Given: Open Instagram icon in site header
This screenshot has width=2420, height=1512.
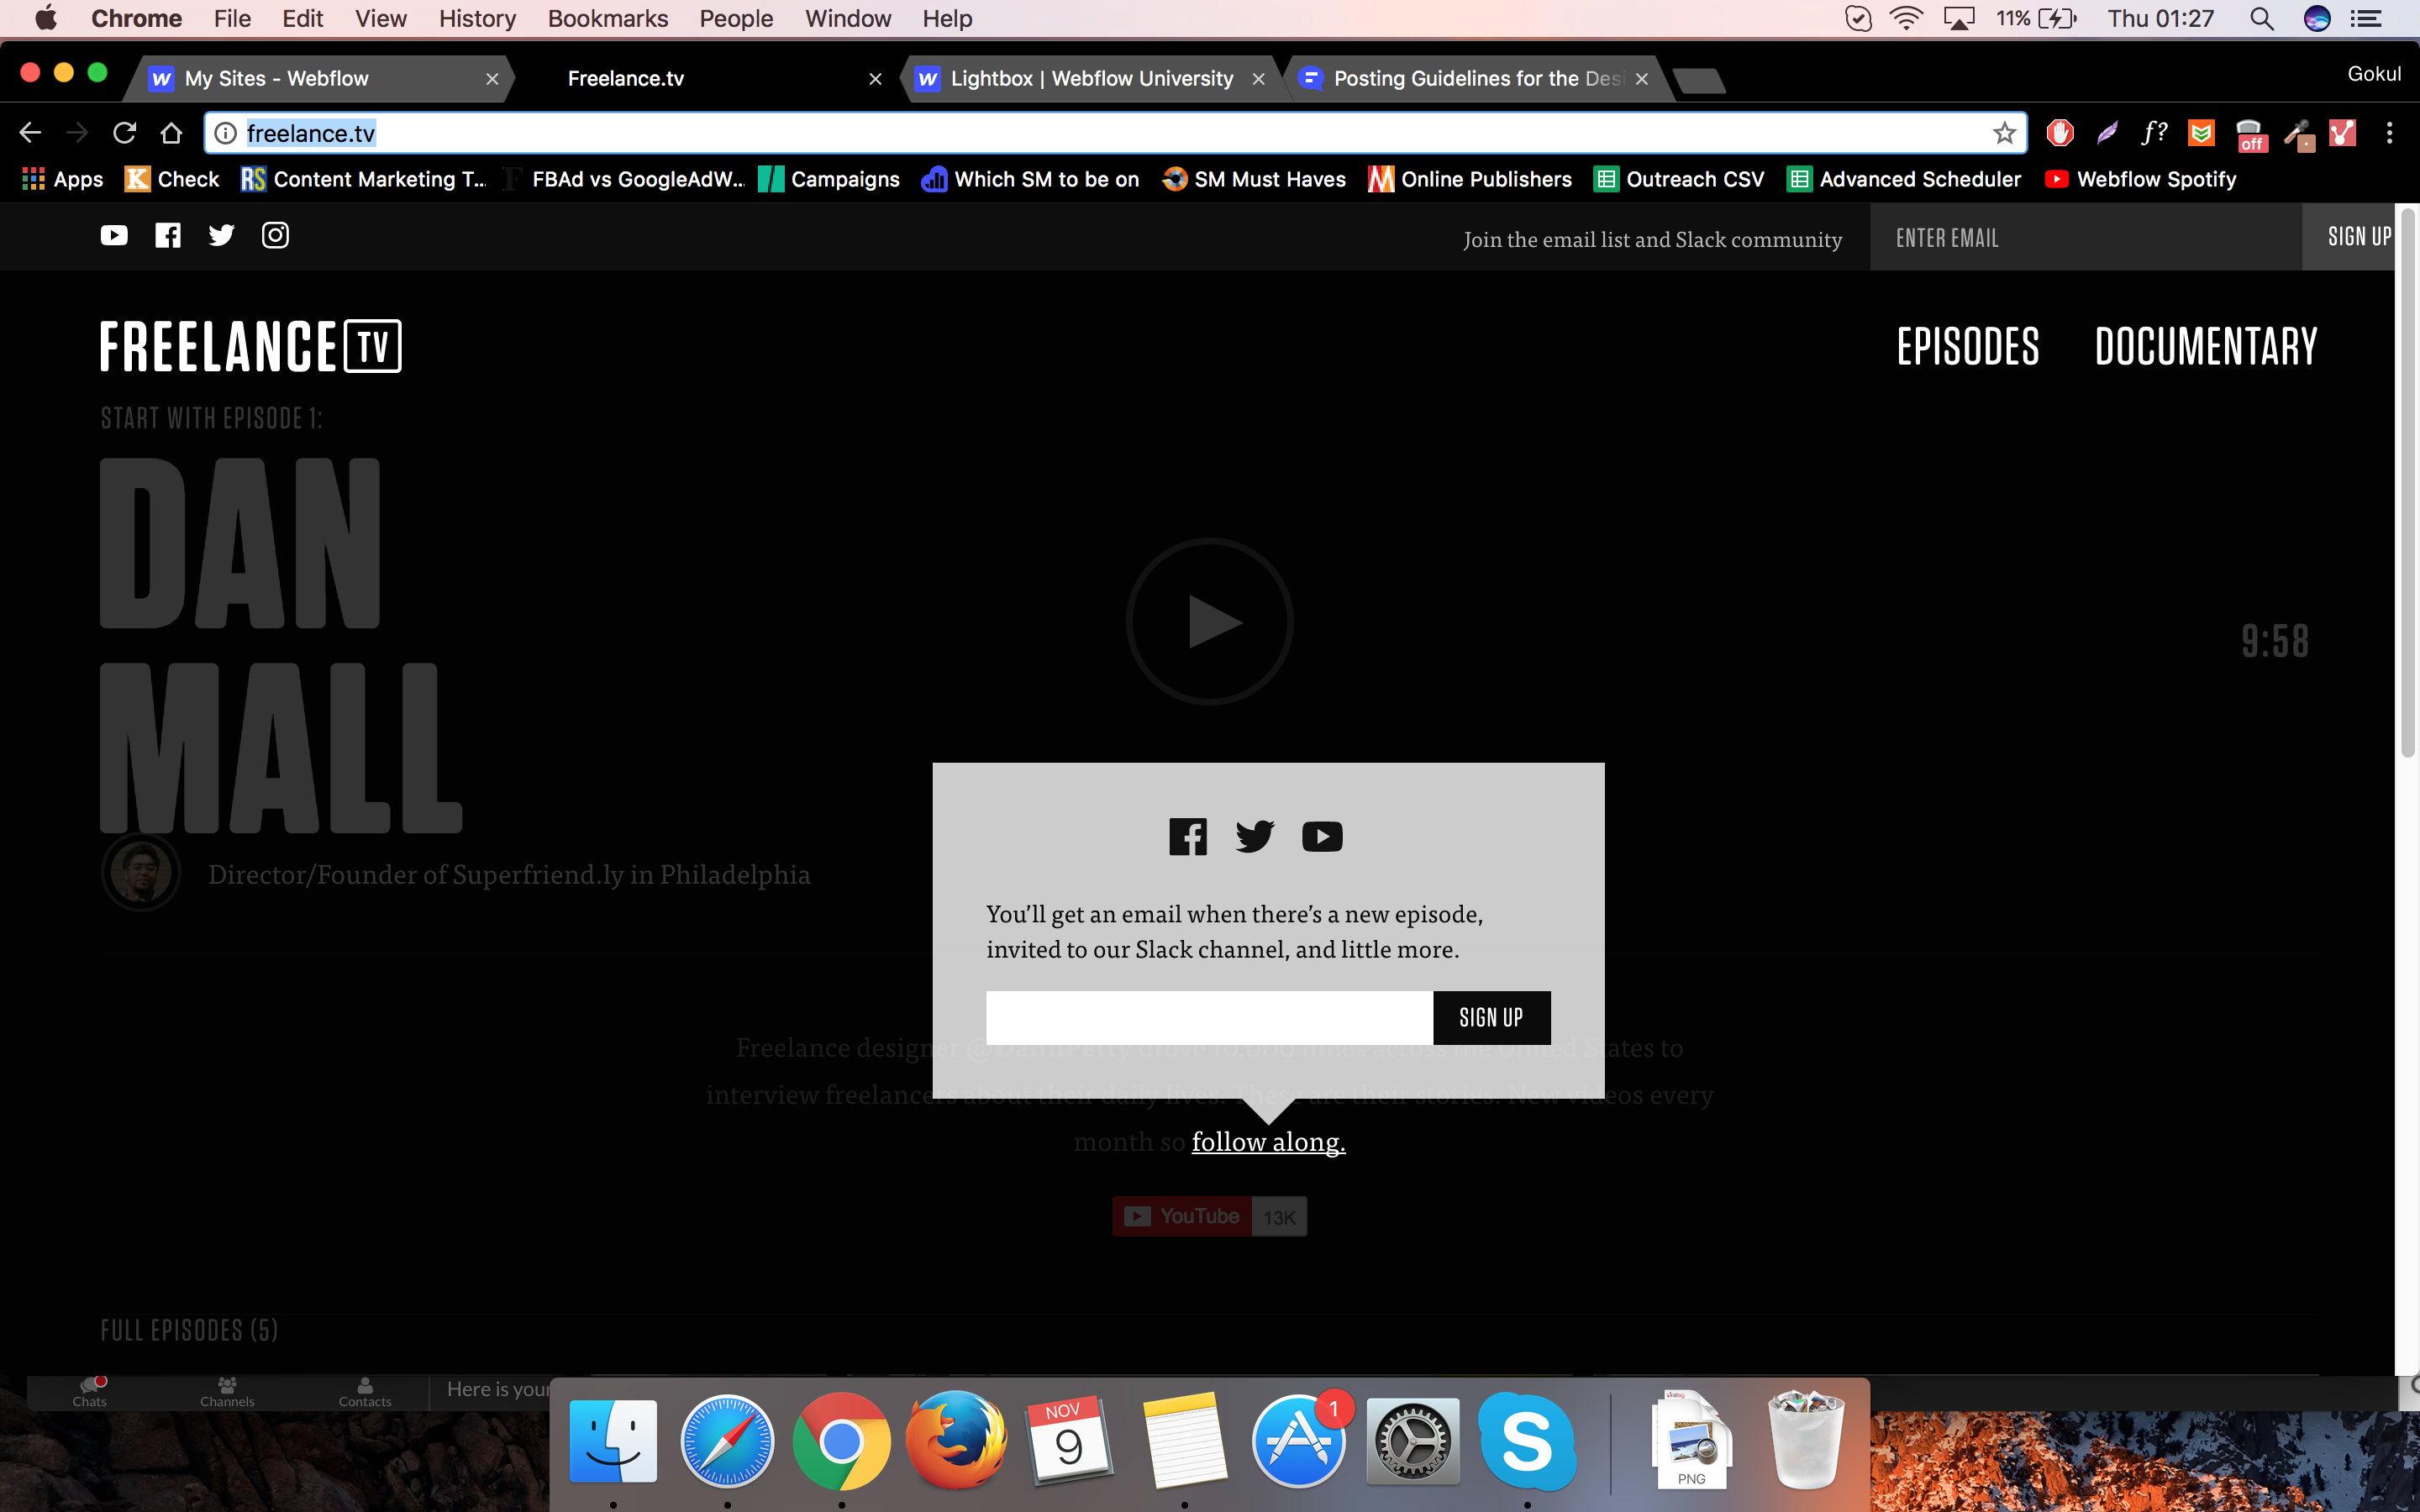Looking at the screenshot, I should [x=275, y=235].
